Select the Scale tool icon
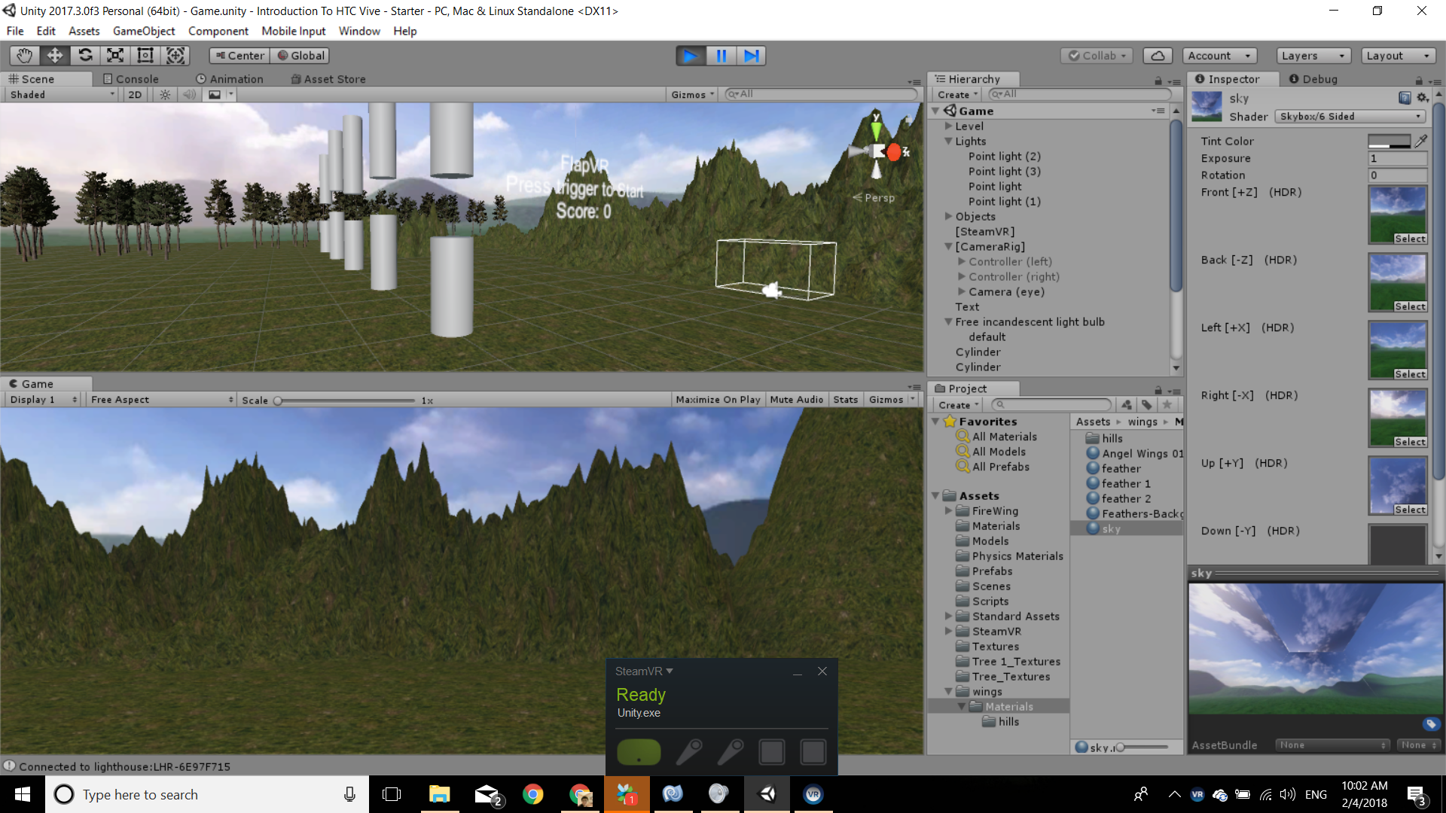The image size is (1446, 813). 115,56
